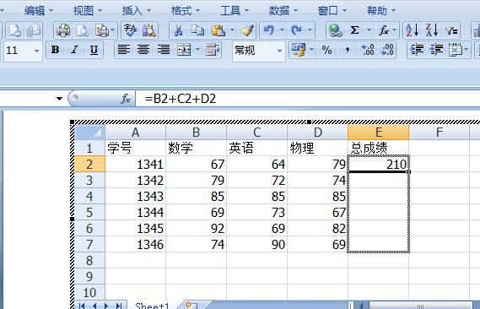480x309 pixels.
Task: Select row 2 header
Action: (89, 164)
